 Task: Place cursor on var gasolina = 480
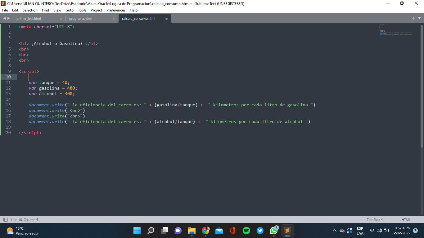(x=53, y=88)
